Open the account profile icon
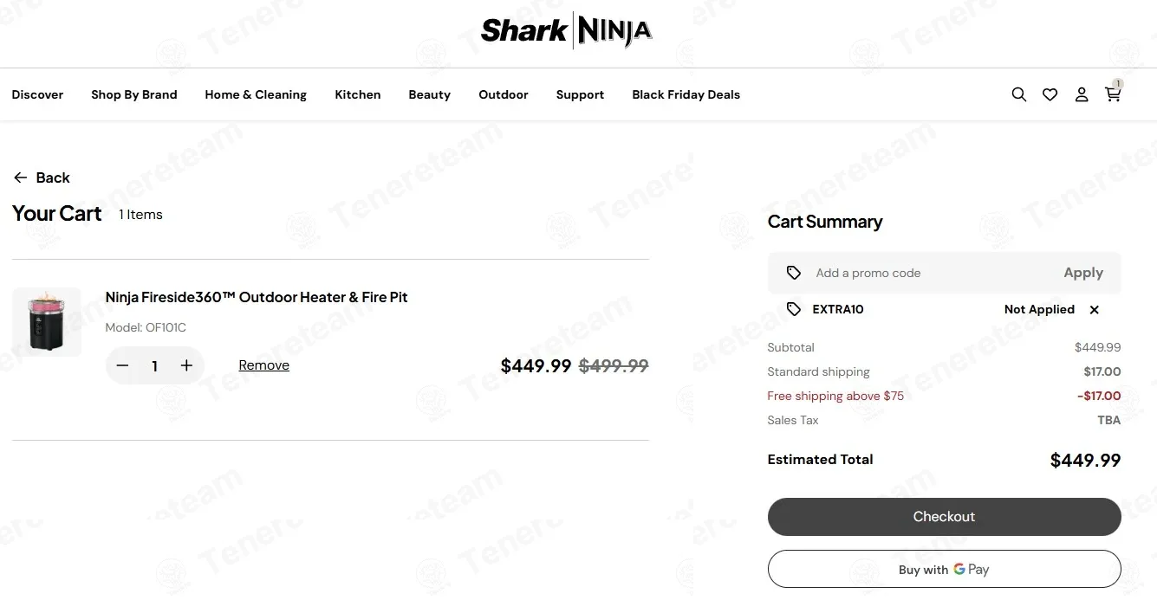1157x613 pixels. pos(1082,94)
